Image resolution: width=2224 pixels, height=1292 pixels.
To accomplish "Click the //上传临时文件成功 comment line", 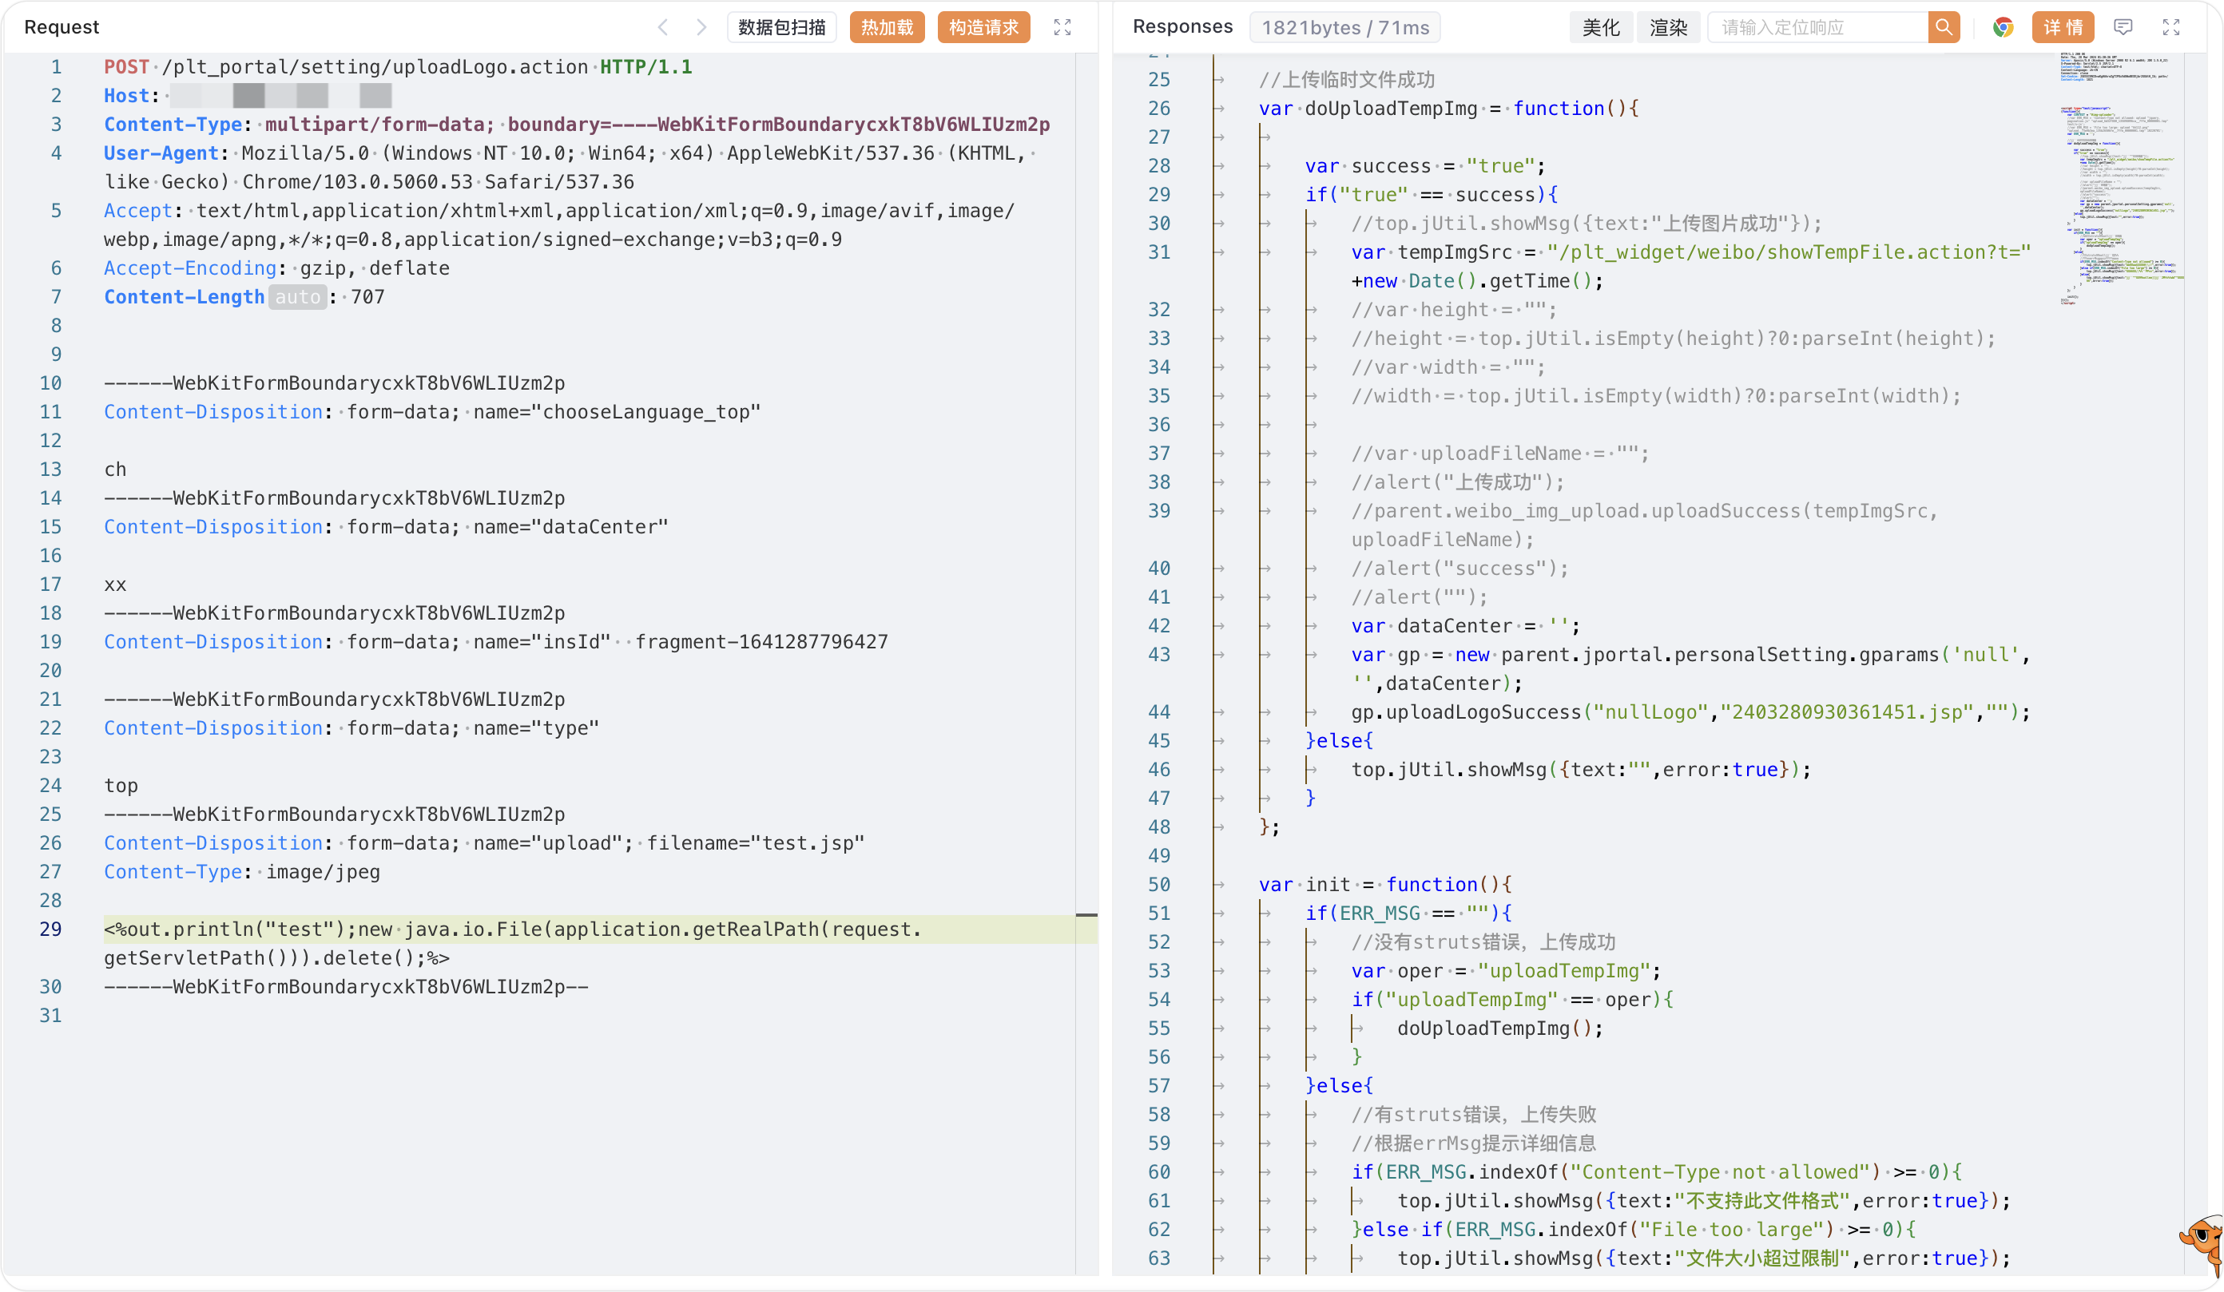I will coord(1347,81).
